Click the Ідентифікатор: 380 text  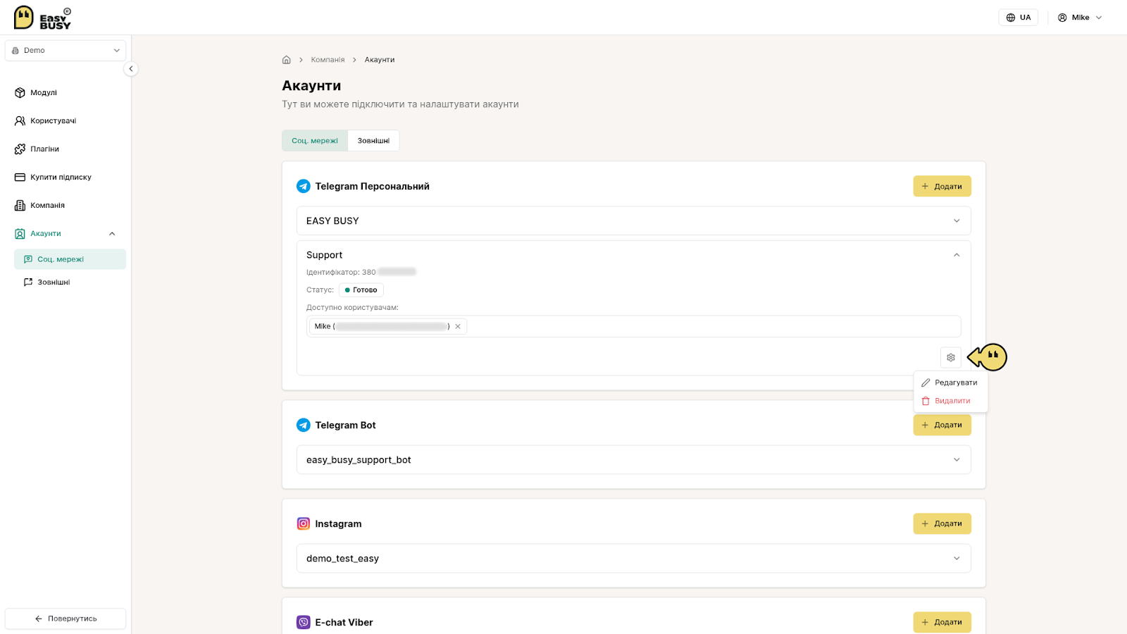(x=341, y=272)
